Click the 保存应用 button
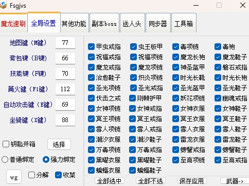The width and height of the screenshot is (249, 186). pyautogui.click(x=192, y=181)
